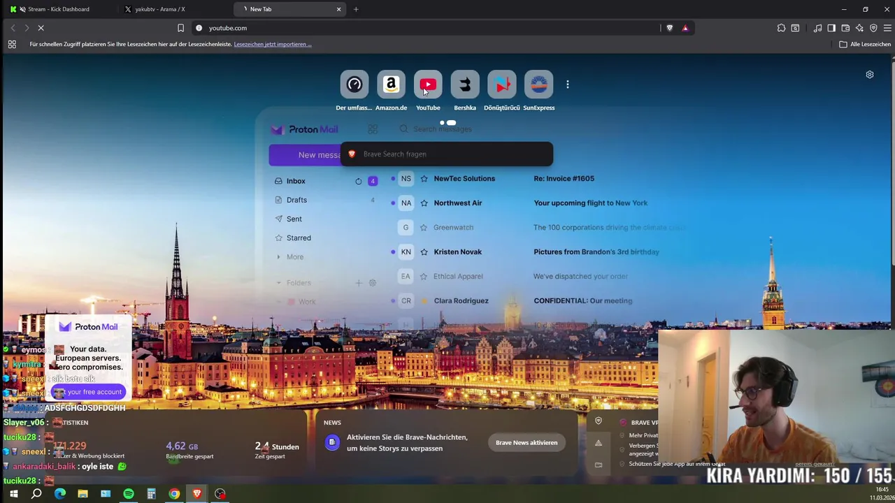Screen dimensions: 895x503
Task: Close the New Tab tab
Action: pyautogui.click(x=338, y=9)
